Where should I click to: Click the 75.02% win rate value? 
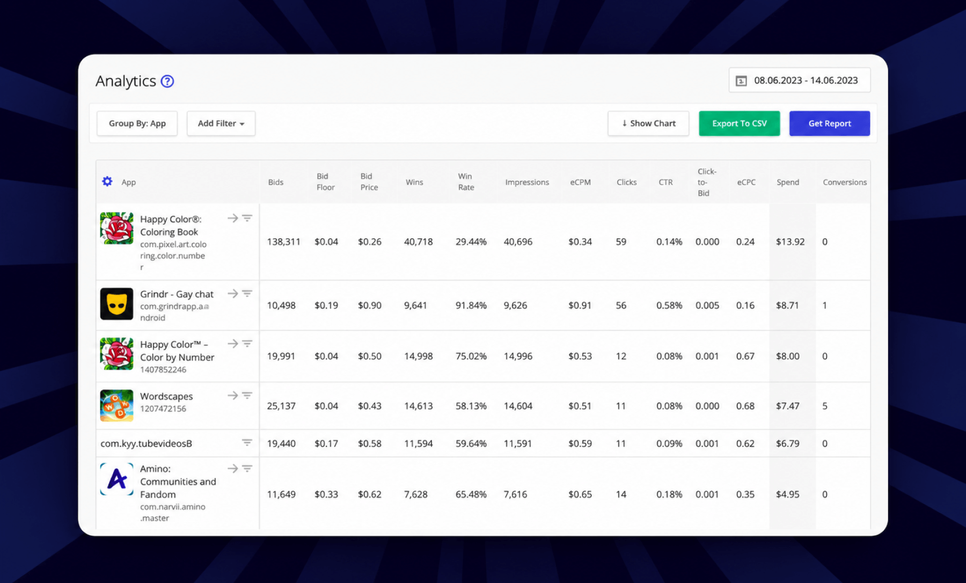471,356
